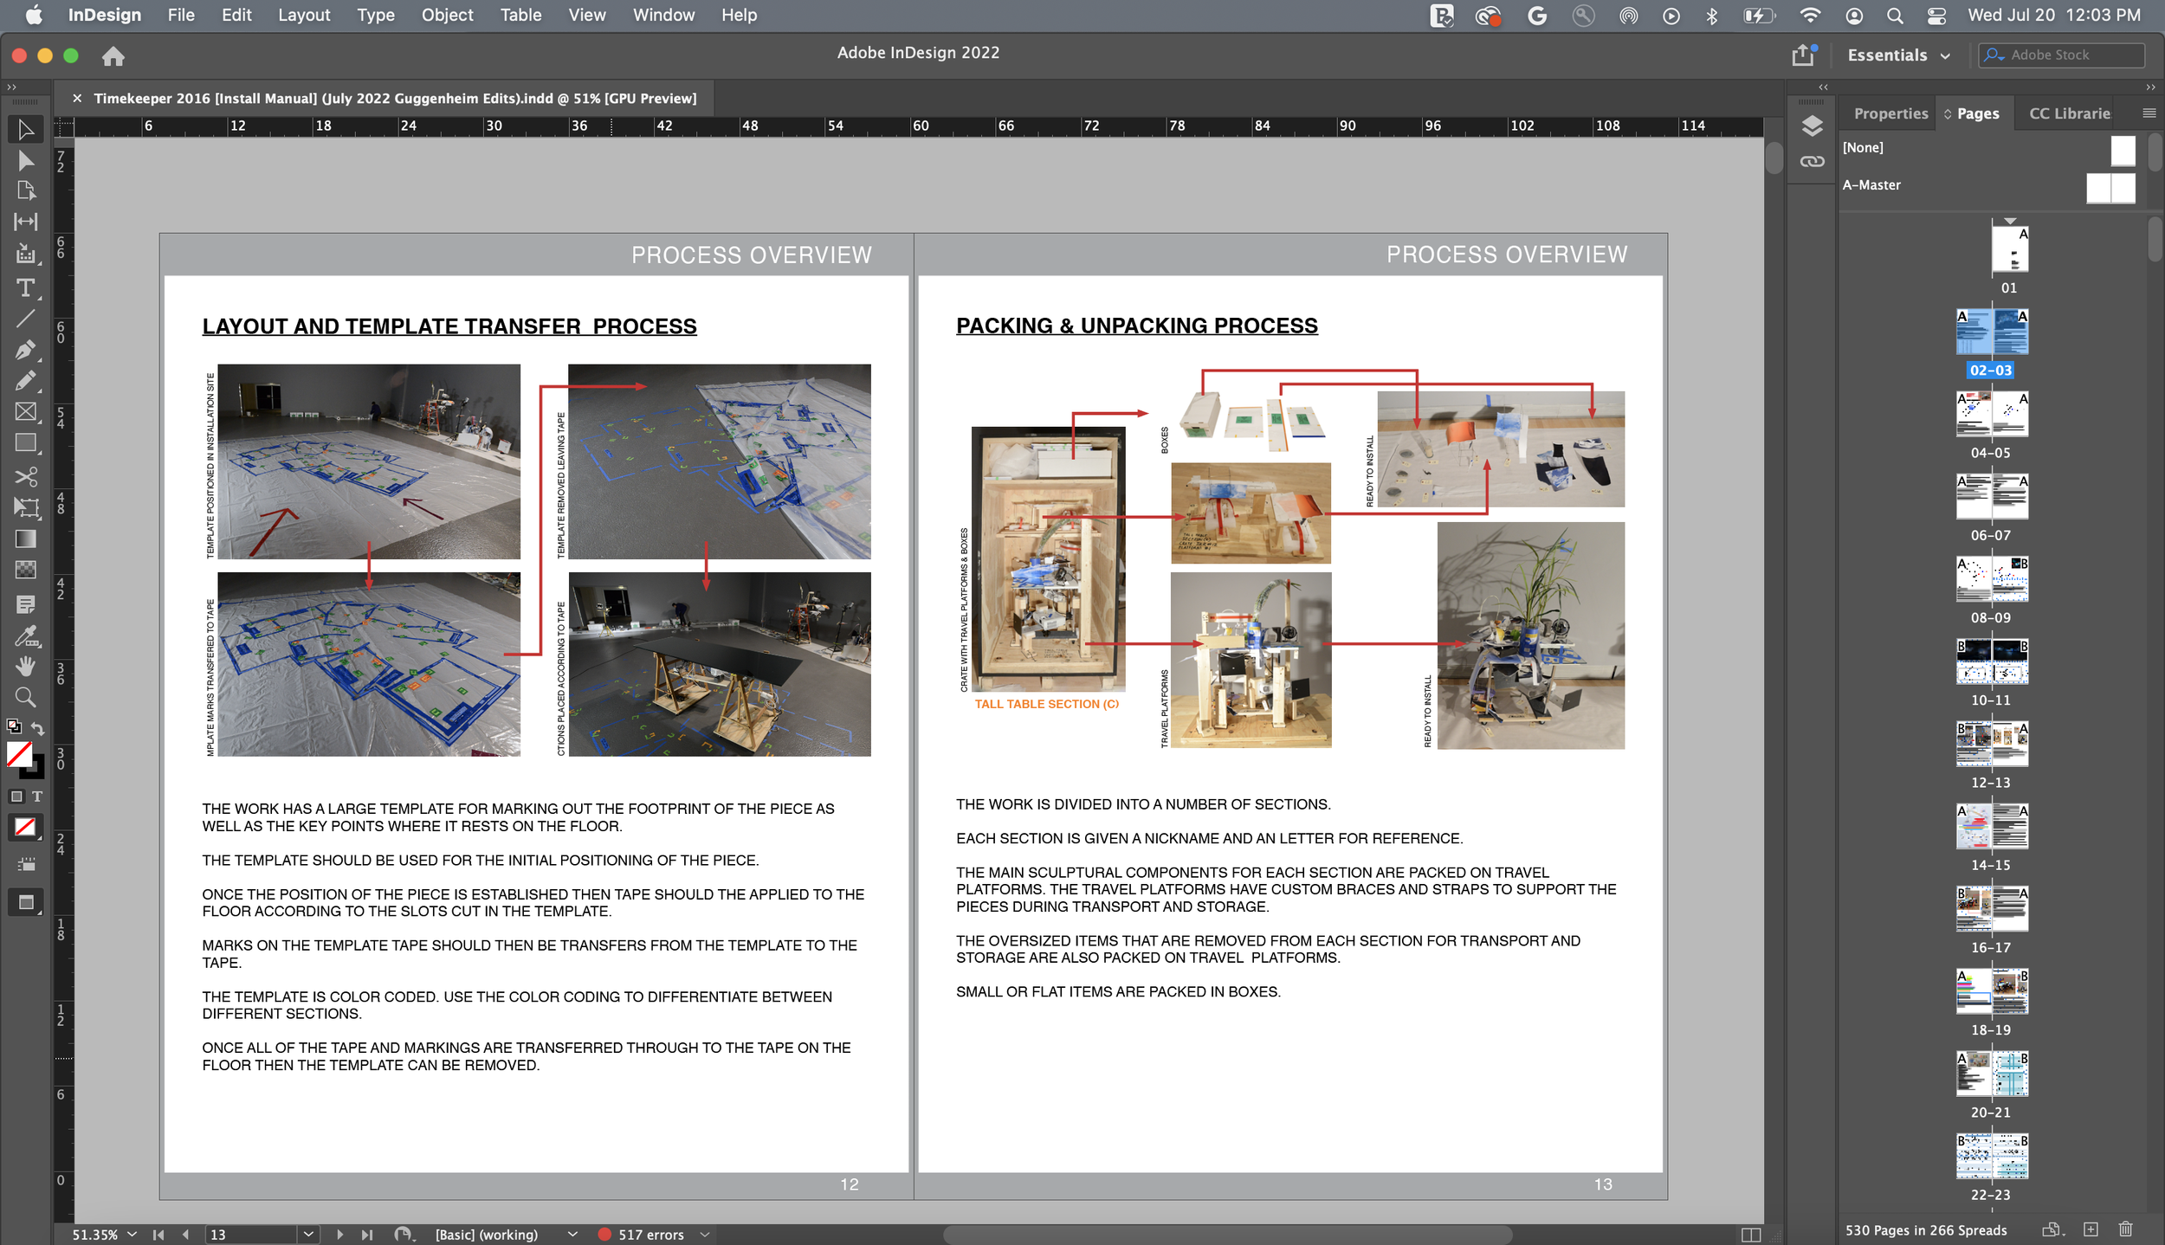Click the fill color swatch
This screenshot has width=2165, height=1245.
[x=19, y=753]
